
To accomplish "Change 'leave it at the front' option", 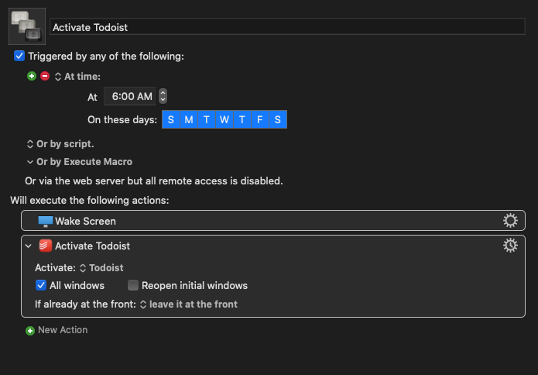I will pyautogui.click(x=189, y=304).
